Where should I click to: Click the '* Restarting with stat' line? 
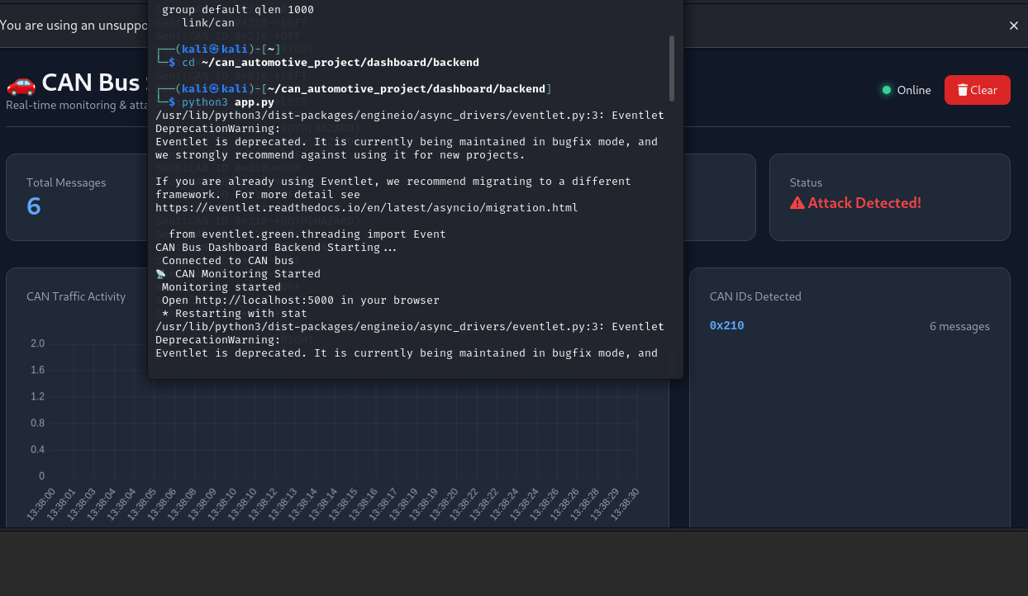click(235, 313)
